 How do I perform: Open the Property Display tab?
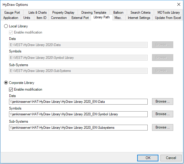[x=63, y=13]
